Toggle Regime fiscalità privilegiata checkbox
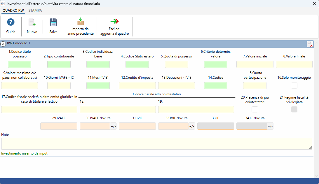Screen dimensions: 319x184 click(294, 109)
